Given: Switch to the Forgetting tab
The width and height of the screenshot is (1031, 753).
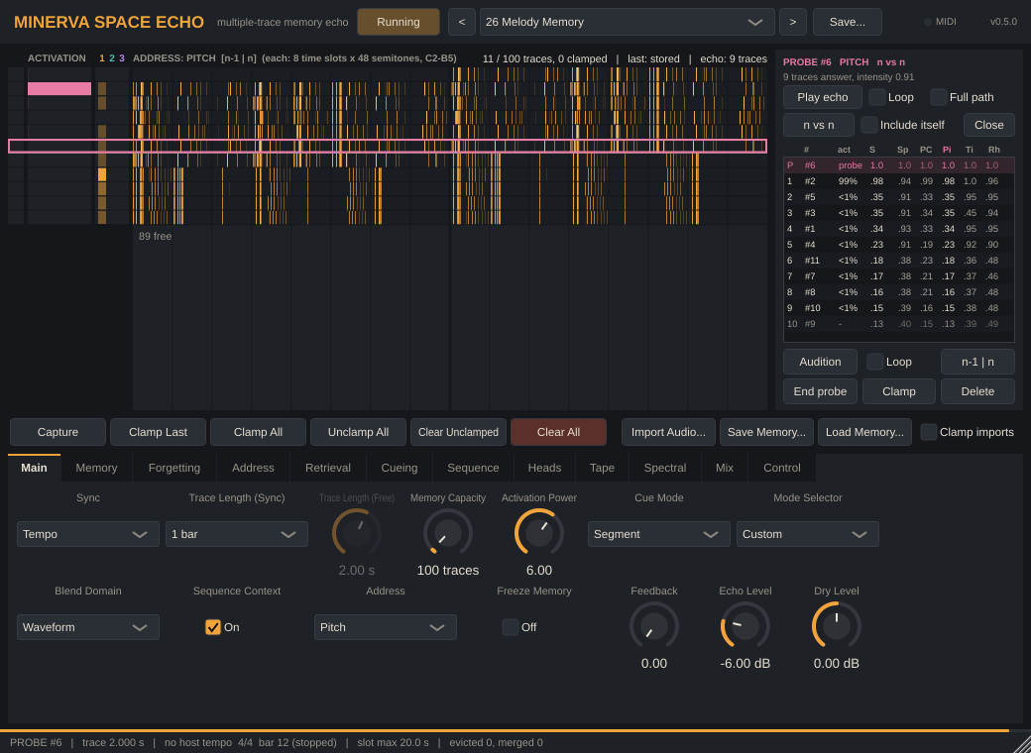Looking at the screenshot, I should click(x=174, y=468).
